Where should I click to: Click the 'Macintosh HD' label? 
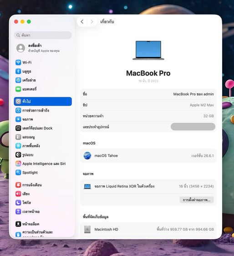pos(106,230)
